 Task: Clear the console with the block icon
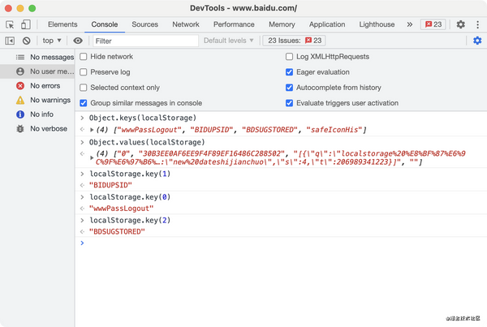(x=26, y=41)
